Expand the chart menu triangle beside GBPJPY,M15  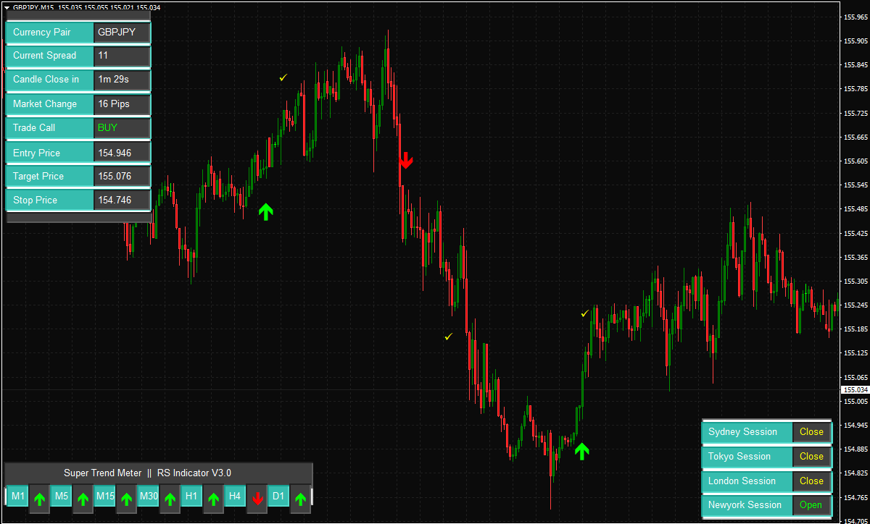tap(7, 7)
